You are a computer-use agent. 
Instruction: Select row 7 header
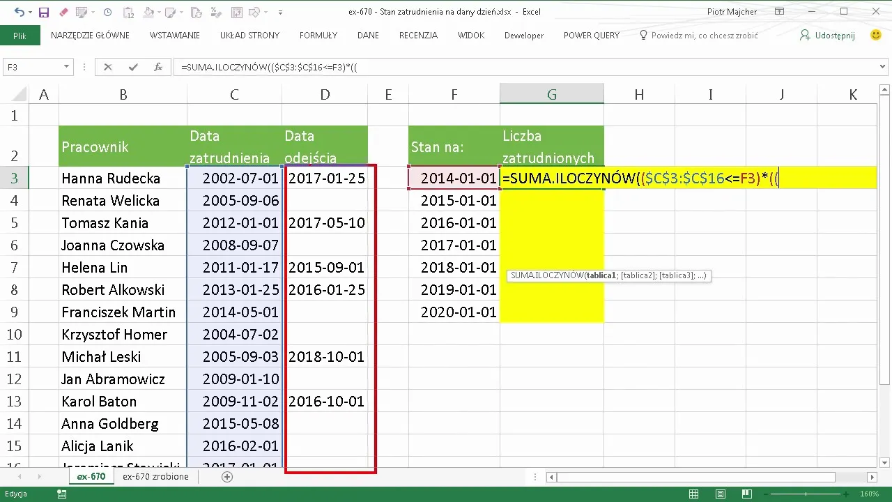(x=15, y=268)
